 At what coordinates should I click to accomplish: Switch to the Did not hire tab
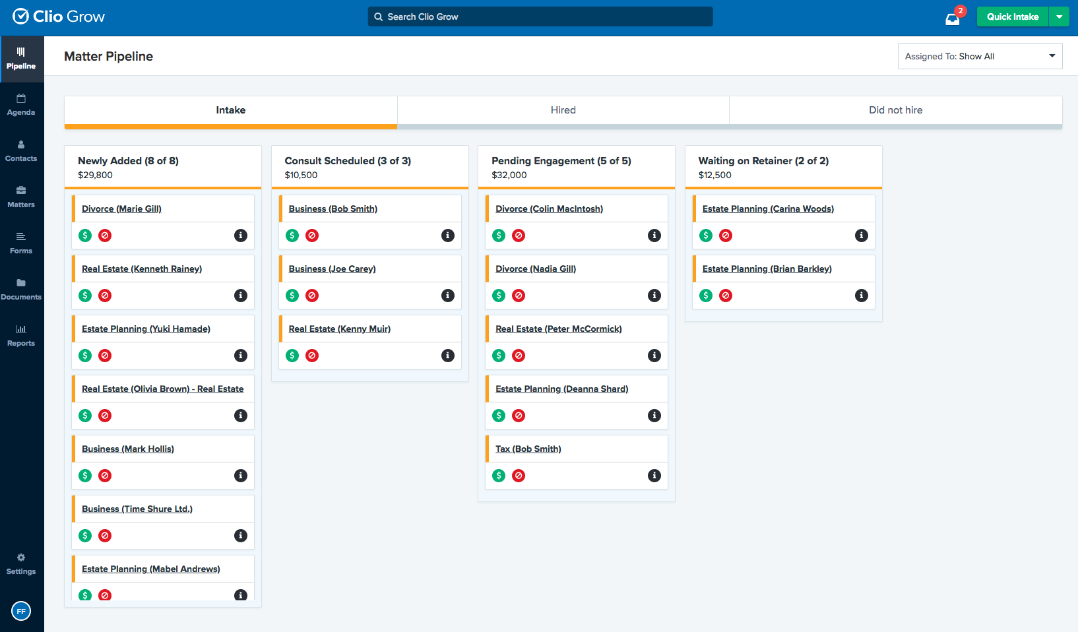point(895,110)
